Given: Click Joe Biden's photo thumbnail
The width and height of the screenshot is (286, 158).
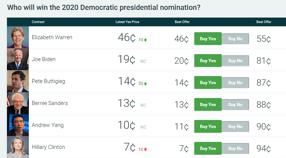Looking at the screenshot, I should click(18, 59).
